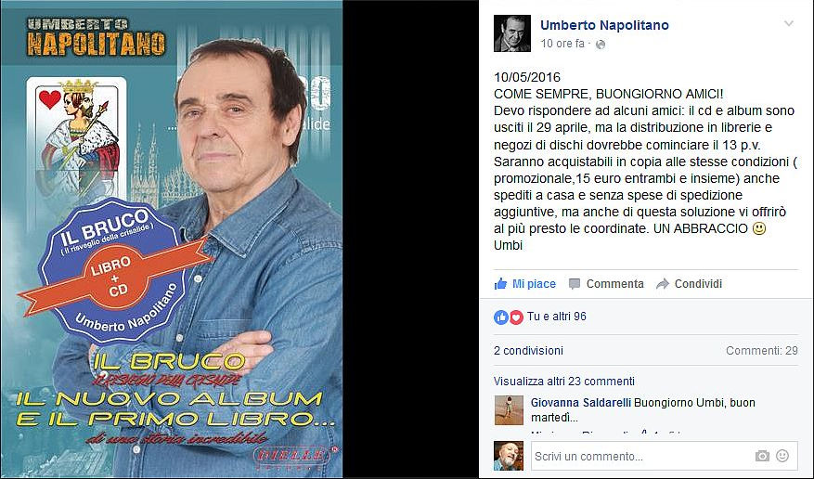
Task: Click the blue like reaction icon
Action: (501, 317)
